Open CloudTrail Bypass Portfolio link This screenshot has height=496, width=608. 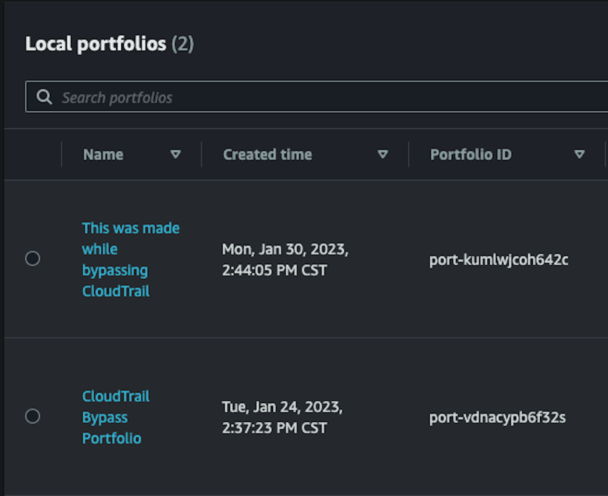click(x=116, y=417)
